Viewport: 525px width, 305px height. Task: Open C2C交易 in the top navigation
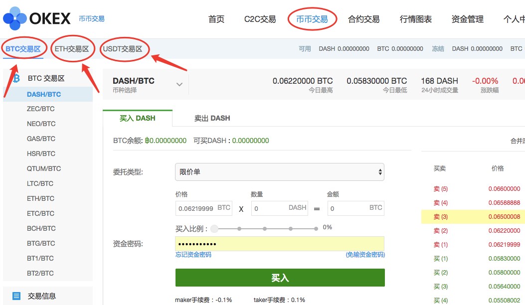[260, 19]
